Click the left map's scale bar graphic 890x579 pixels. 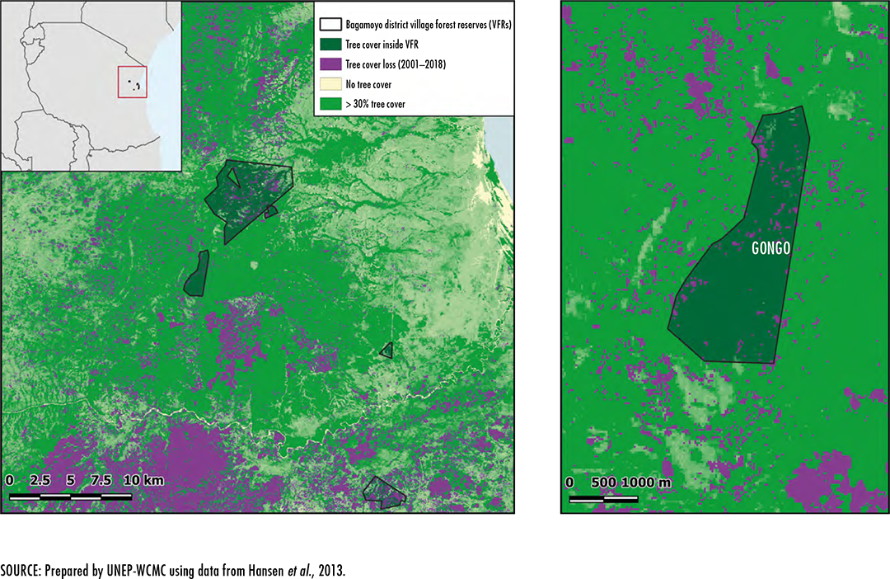71,497
